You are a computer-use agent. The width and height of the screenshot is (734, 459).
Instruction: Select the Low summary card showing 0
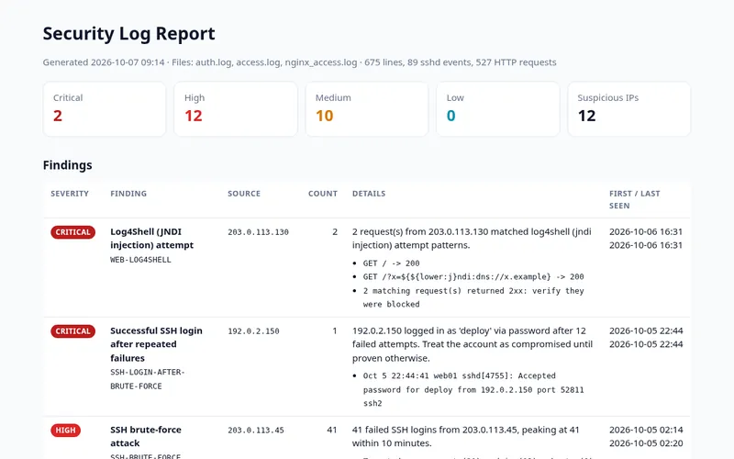497,109
